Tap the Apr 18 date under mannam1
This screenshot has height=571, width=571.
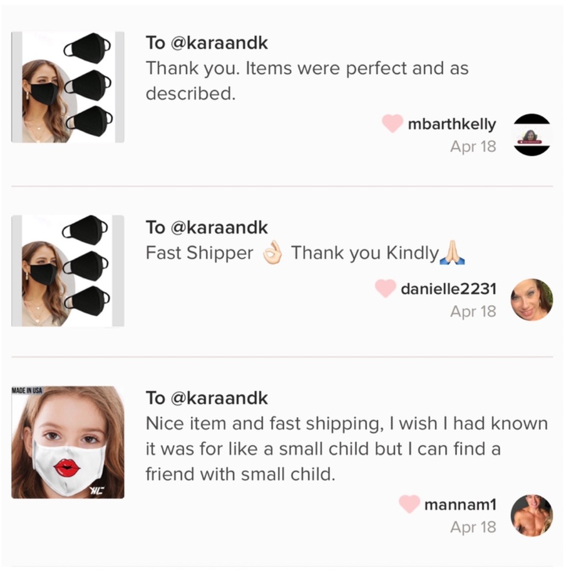473,526
